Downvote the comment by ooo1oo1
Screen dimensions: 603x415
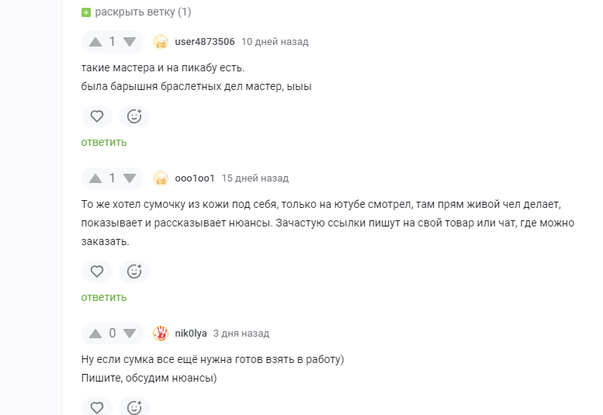(x=129, y=178)
